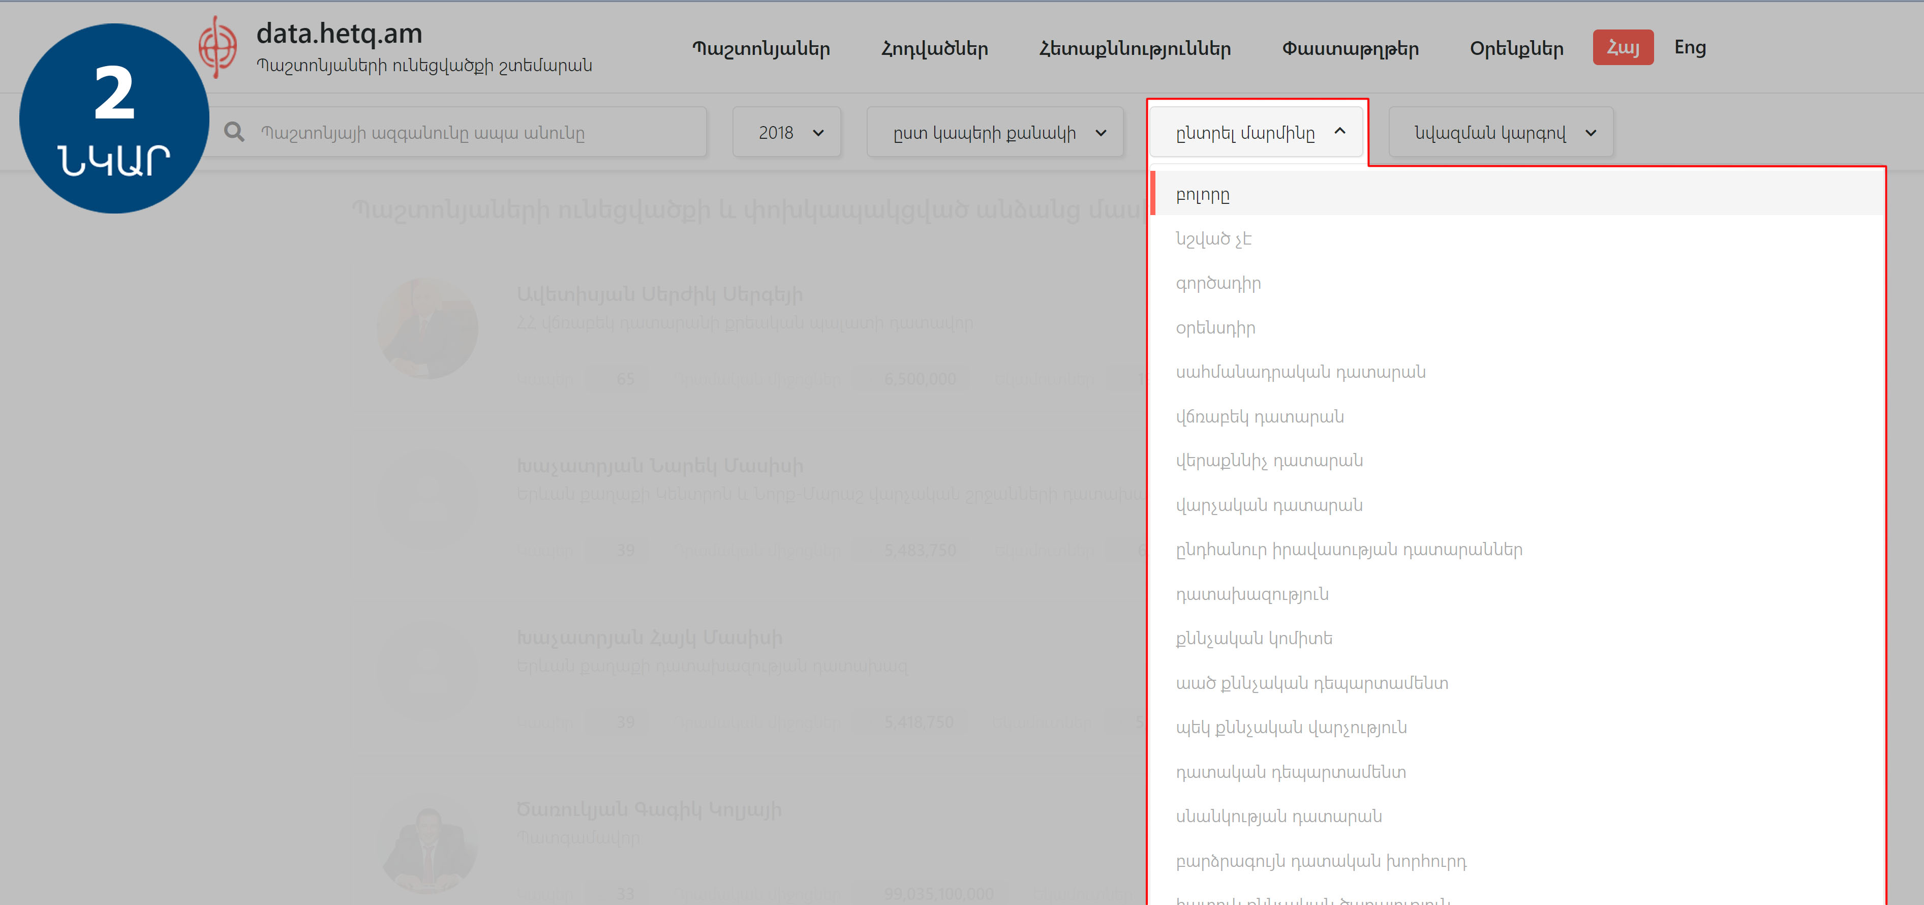Viewport: 1924px width, 905px height.
Task: Select գործադիր option
Action: (x=1517, y=283)
